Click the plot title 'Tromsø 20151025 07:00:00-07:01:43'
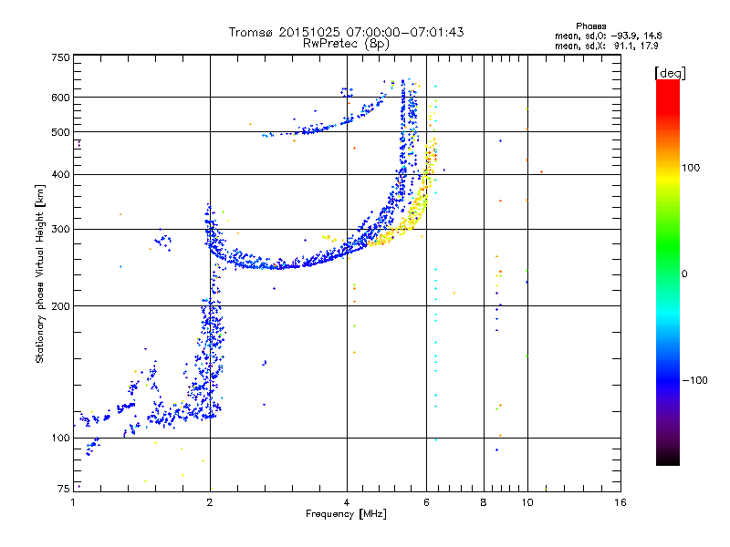Screen dimensions: 730x547 pyautogui.click(x=346, y=32)
